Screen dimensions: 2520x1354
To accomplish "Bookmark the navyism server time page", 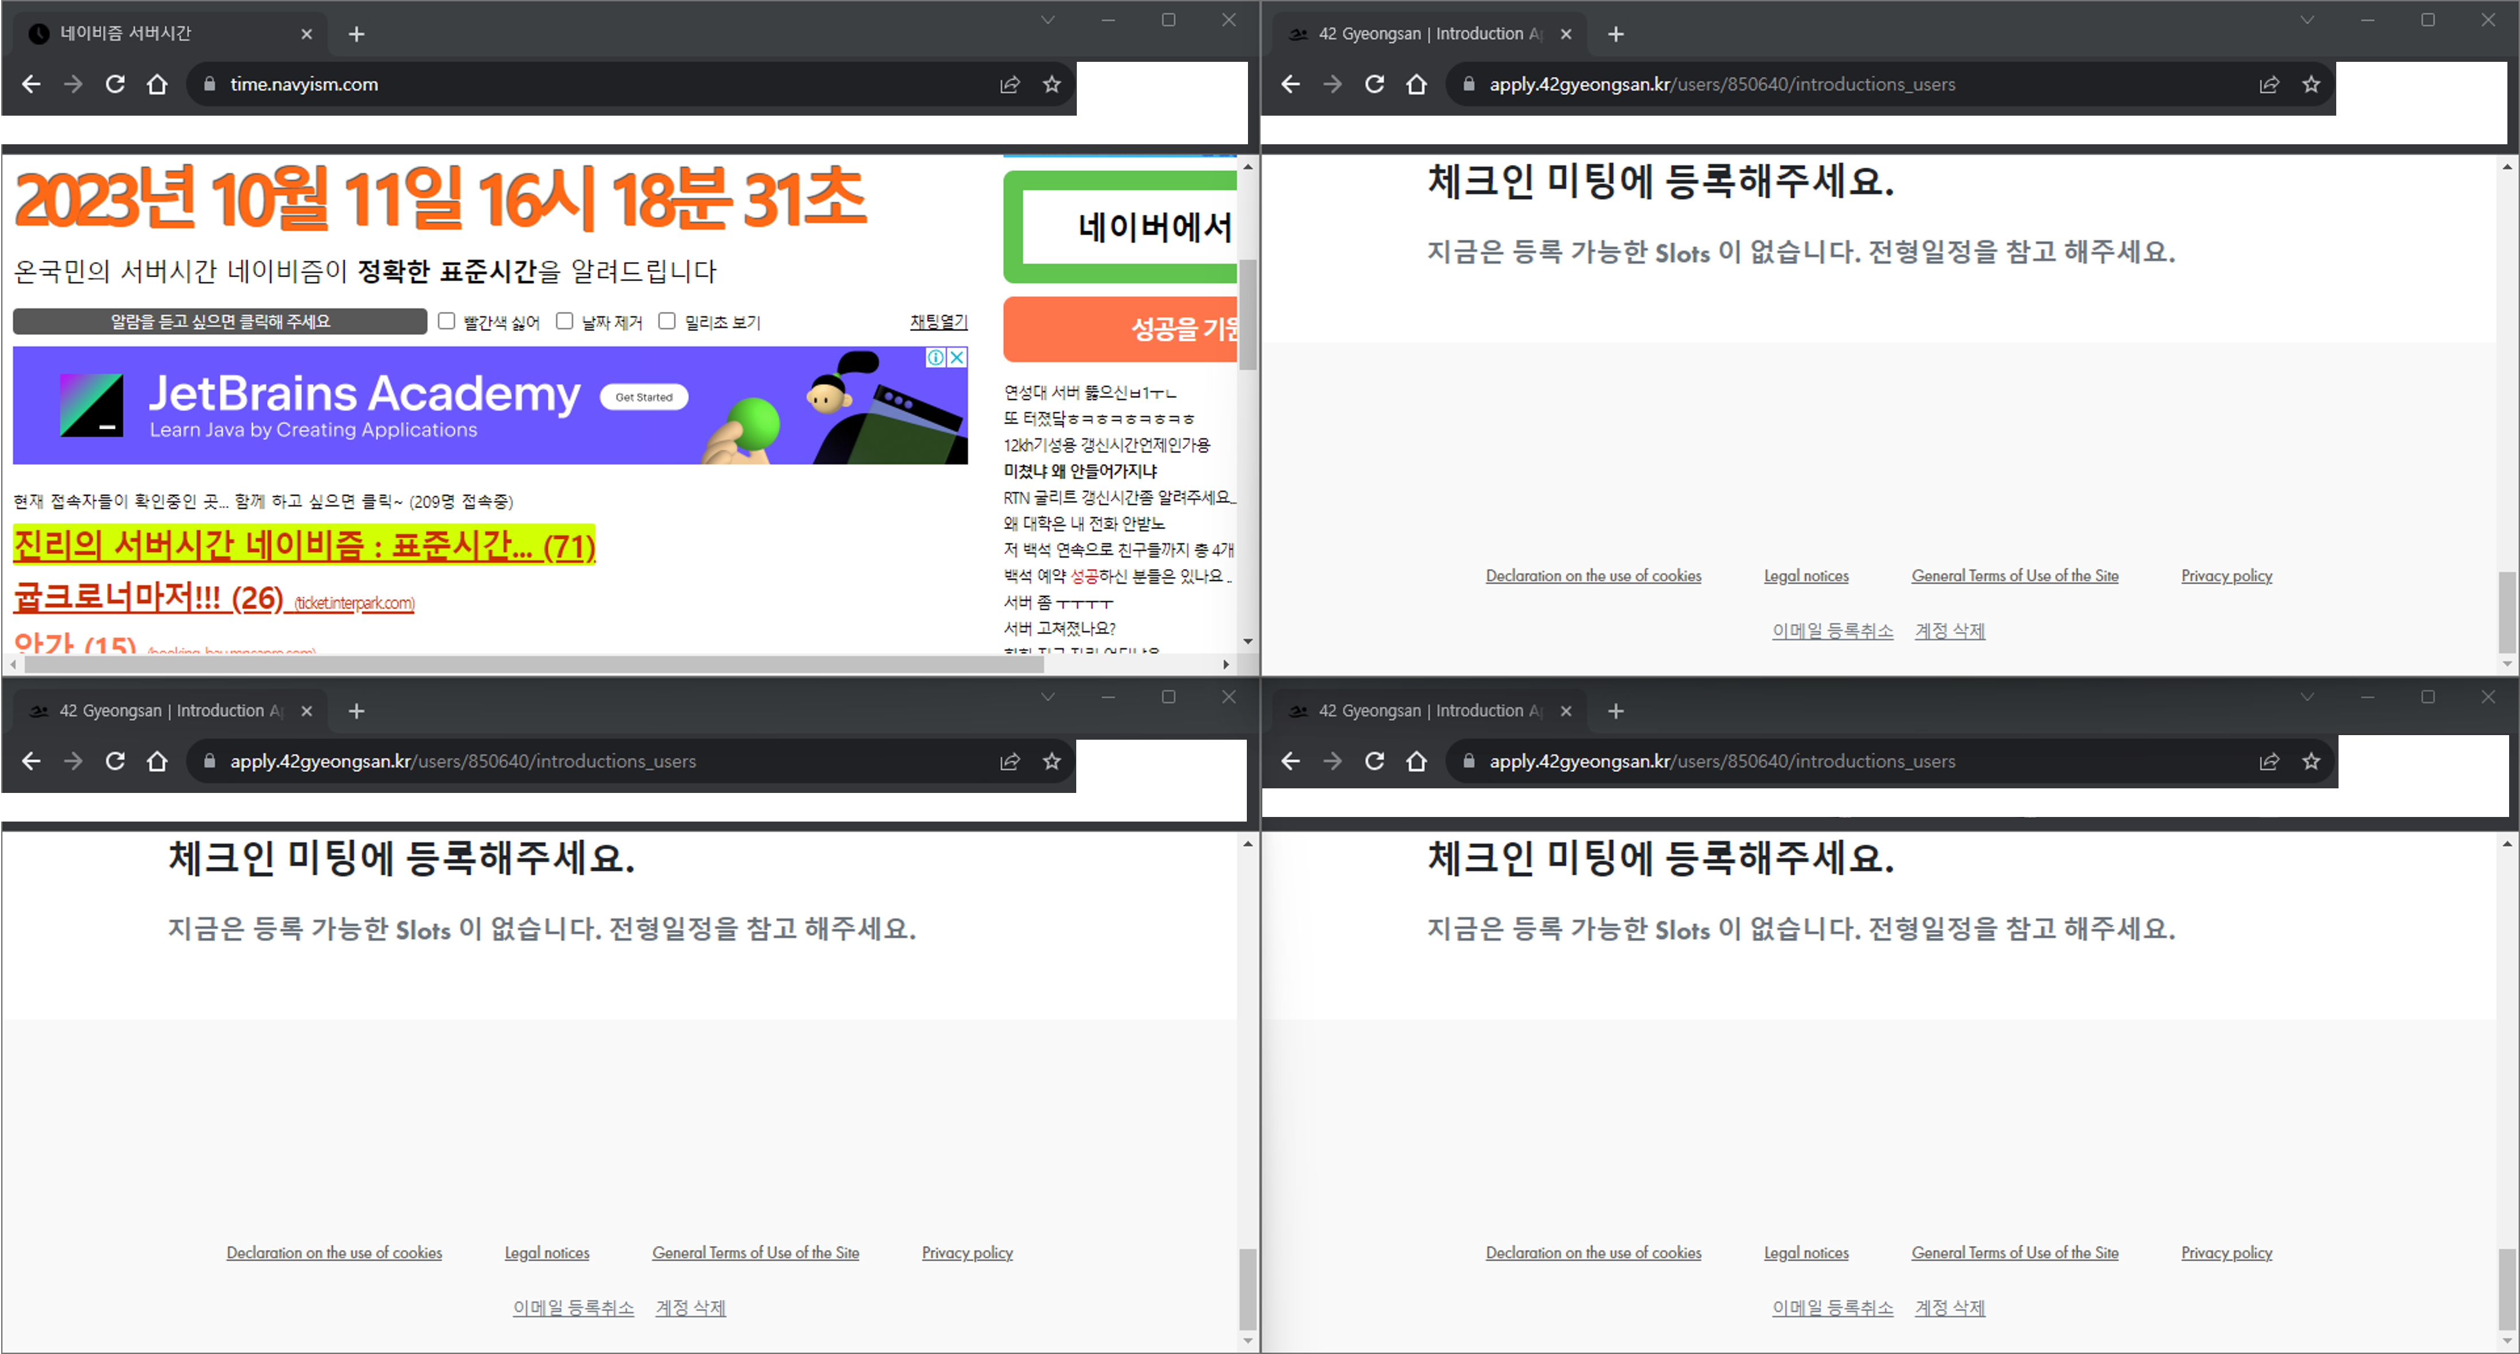I will (1052, 84).
